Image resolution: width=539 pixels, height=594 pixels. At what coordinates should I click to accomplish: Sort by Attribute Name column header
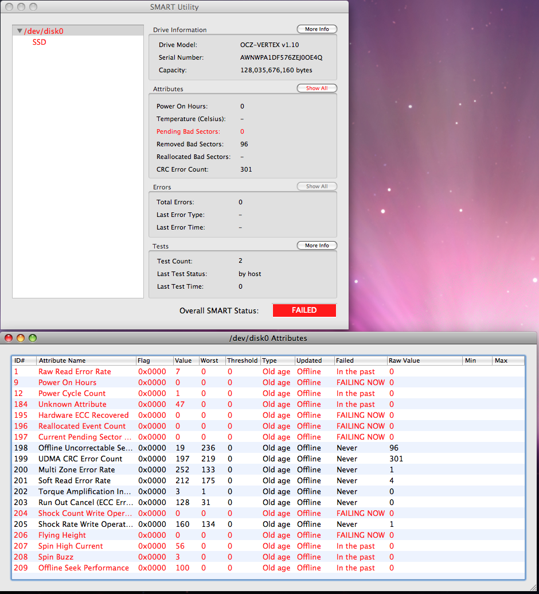coord(87,360)
